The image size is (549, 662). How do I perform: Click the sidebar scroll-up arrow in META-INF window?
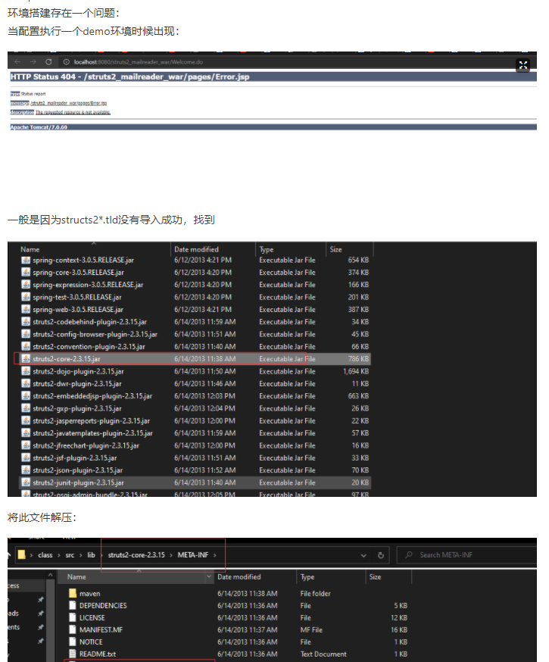(x=50, y=575)
